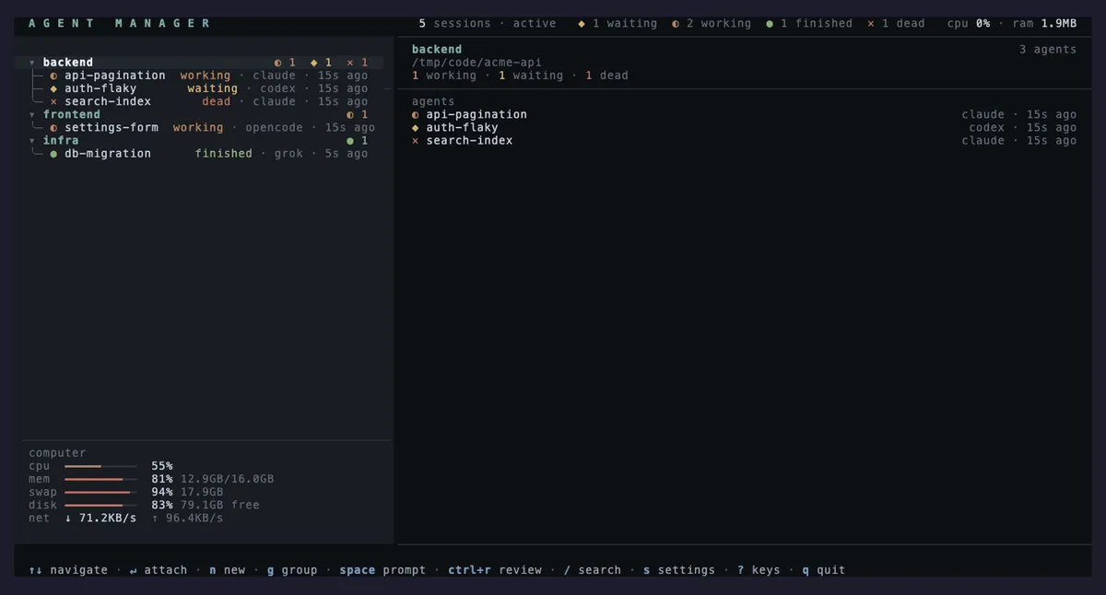Click the navigate arrows shortcut
Screen dimensions: 1106x595
(x=68, y=570)
